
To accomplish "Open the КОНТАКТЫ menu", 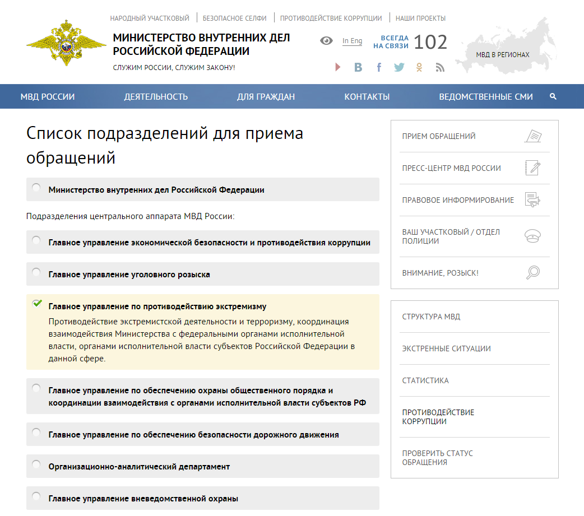I will (367, 97).
